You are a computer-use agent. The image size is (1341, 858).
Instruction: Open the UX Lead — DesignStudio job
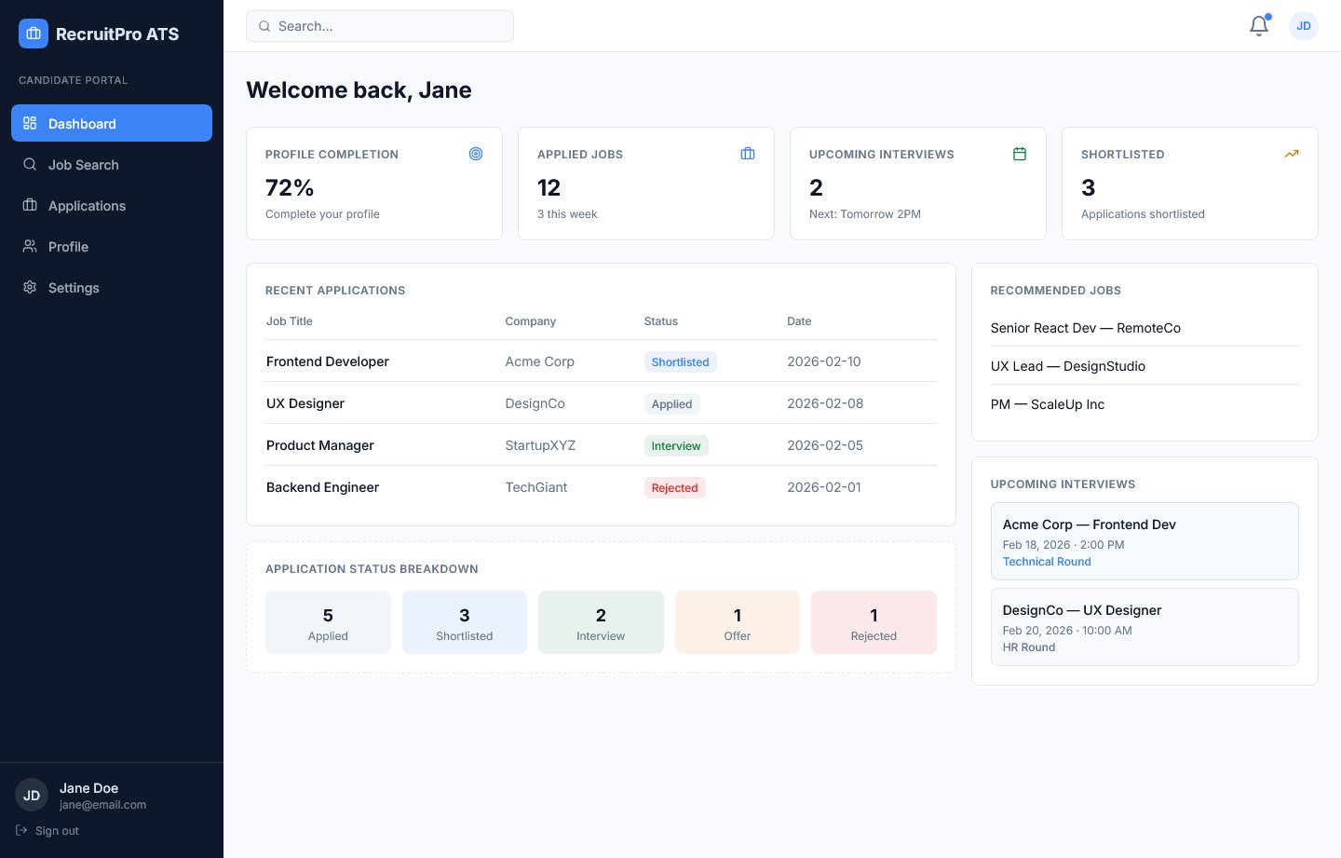pos(1067,366)
